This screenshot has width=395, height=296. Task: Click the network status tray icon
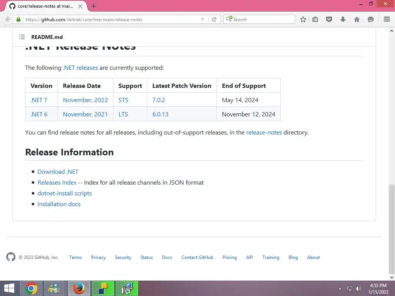click(x=349, y=289)
